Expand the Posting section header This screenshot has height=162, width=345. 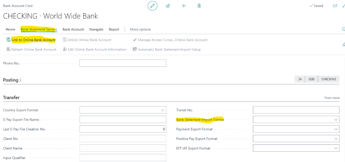pyautogui.click(x=12, y=80)
